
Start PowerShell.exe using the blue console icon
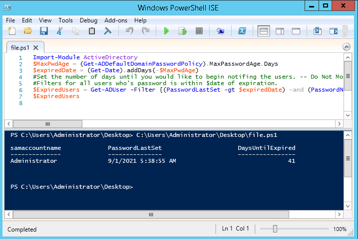242,31
